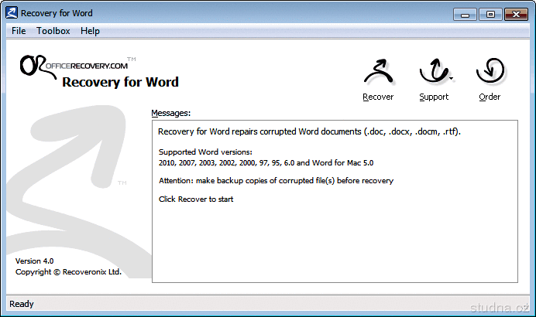Click the Version 4.0 label

pos(35,261)
